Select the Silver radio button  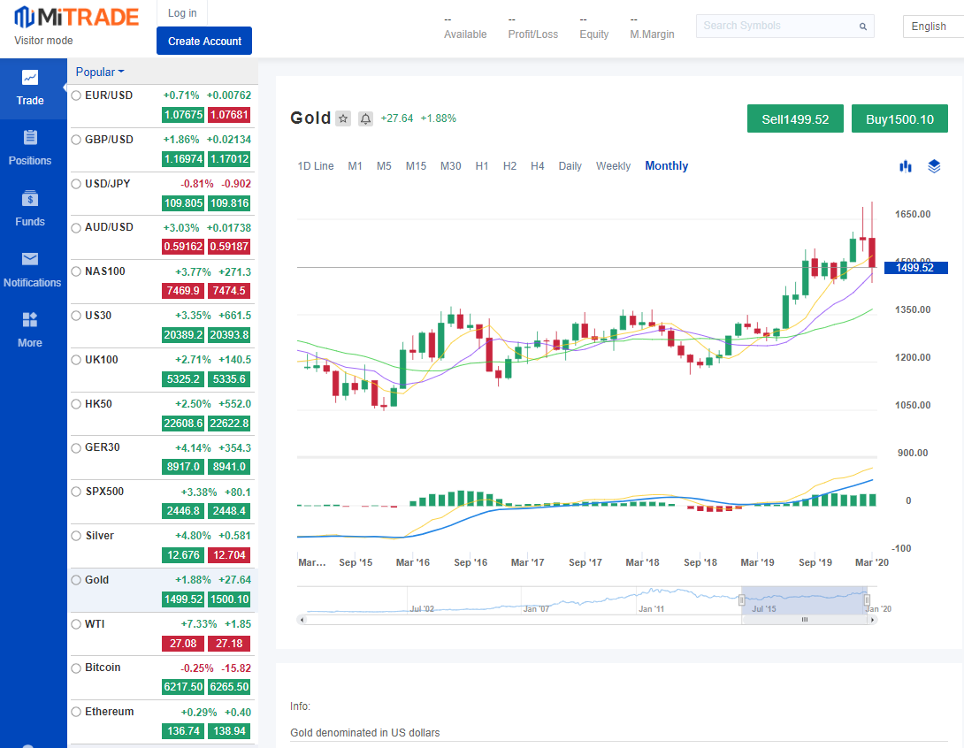[x=76, y=536]
